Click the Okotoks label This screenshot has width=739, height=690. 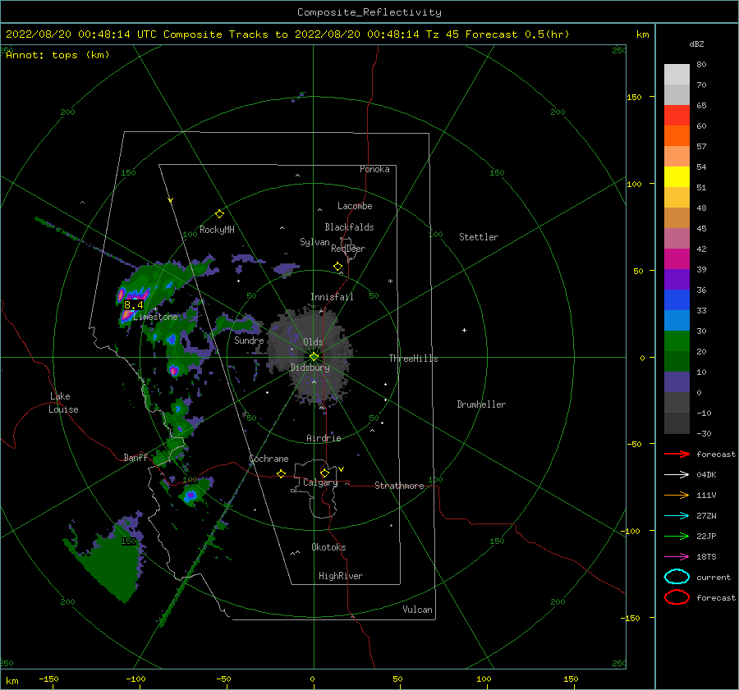[328, 547]
